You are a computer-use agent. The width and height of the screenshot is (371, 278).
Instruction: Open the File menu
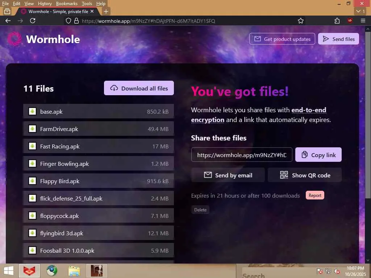[5, 4]
